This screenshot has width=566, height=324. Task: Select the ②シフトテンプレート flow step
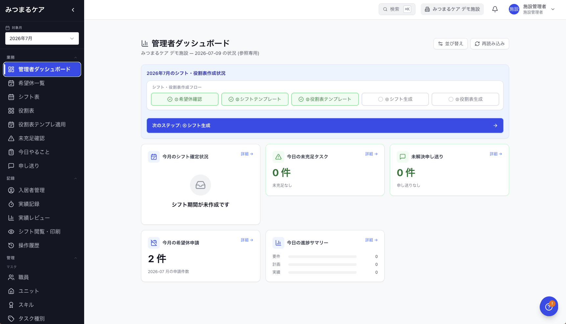[255, 99]
